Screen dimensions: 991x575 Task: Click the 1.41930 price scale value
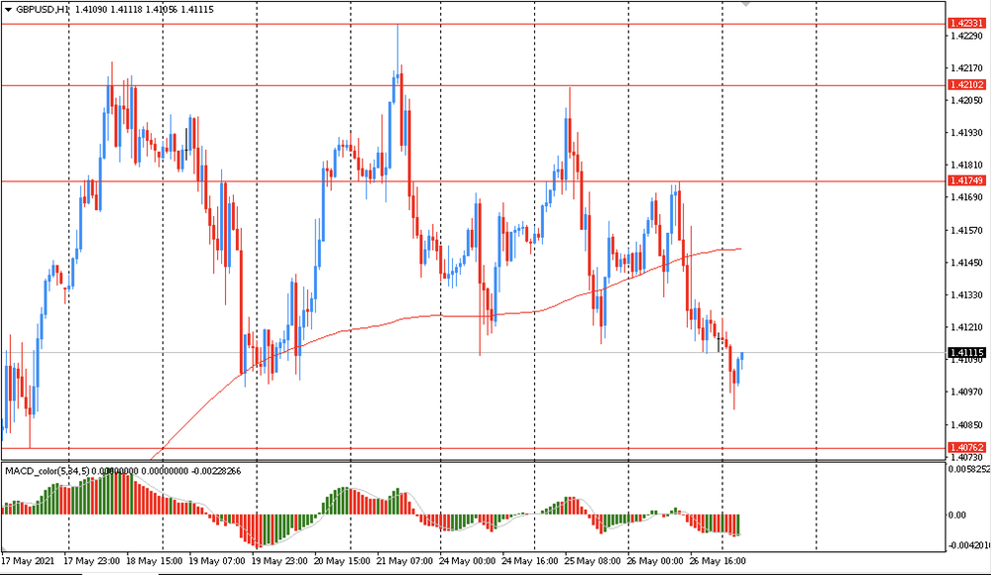(x=967, y=132)
